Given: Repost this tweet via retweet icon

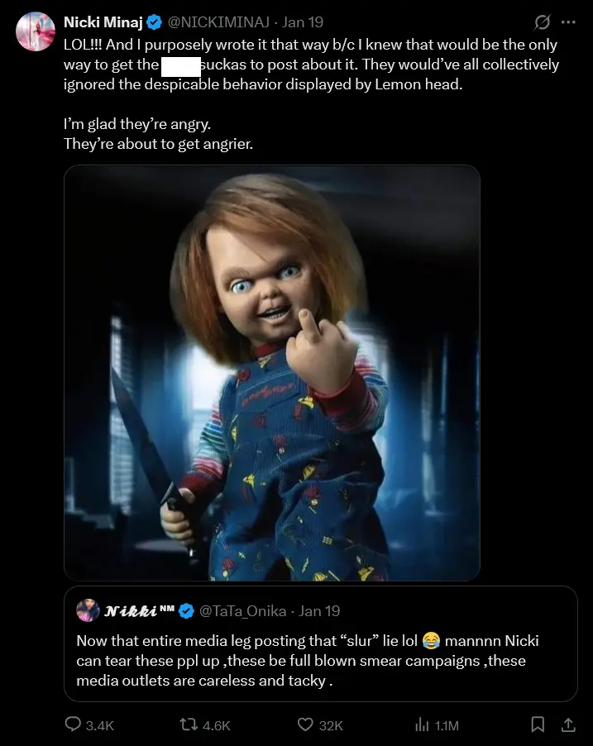Looking at the screenshot, I should 189,724.
